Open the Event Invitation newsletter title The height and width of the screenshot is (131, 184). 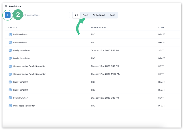(x=21, y=98)
